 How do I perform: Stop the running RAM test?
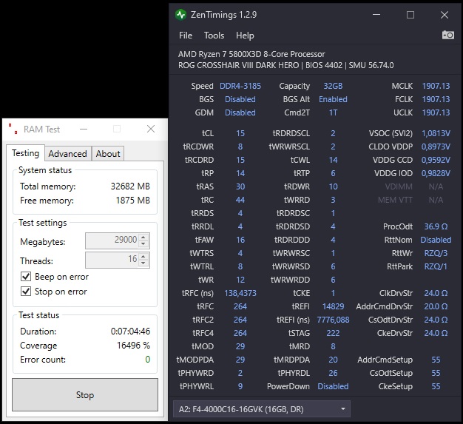click(85, 394)
